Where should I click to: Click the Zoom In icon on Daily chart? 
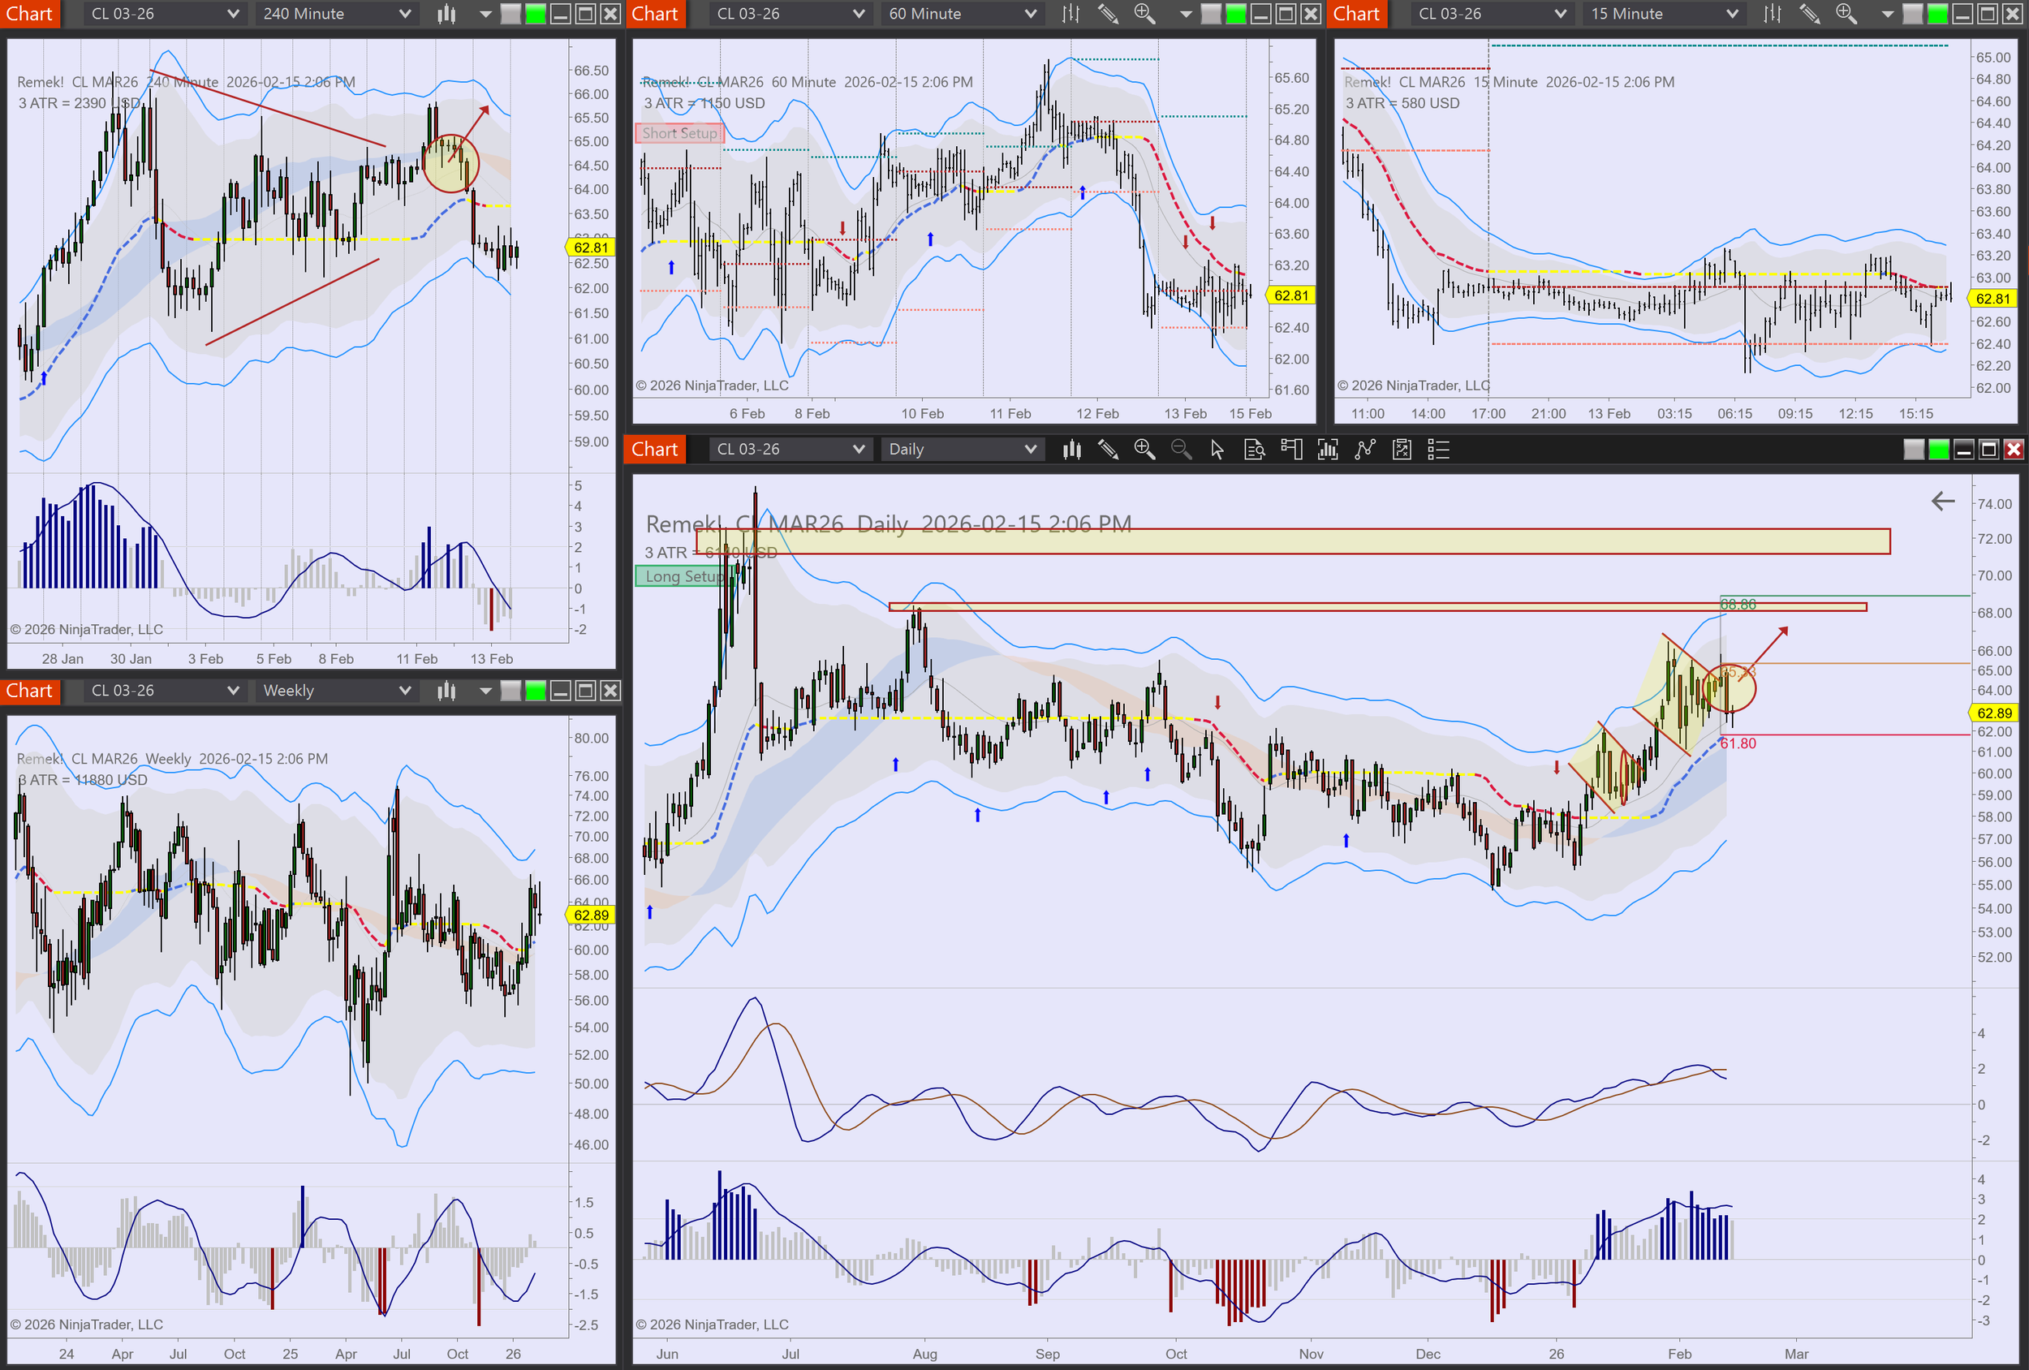click(1144, 450)
